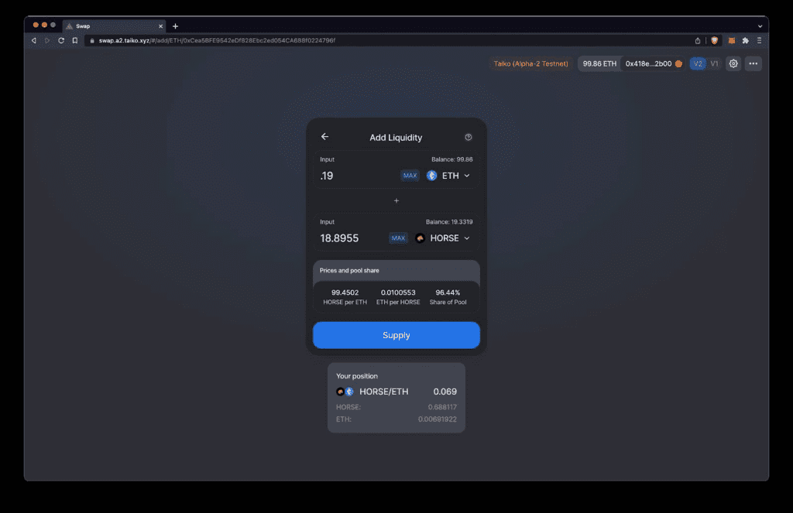
Task: Click the Prices and pool share heading
Action: click(x=349, y=270)
